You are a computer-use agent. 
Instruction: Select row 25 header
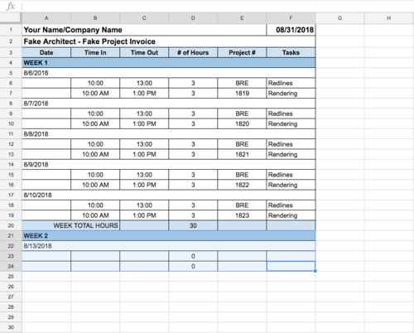(11, 277)
